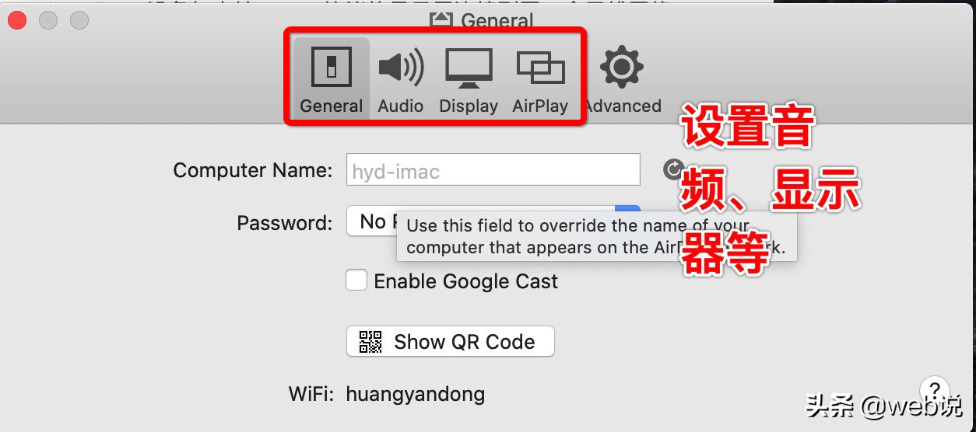
Task: Click the 'Display' toolbar label
Action: point(469,106)
